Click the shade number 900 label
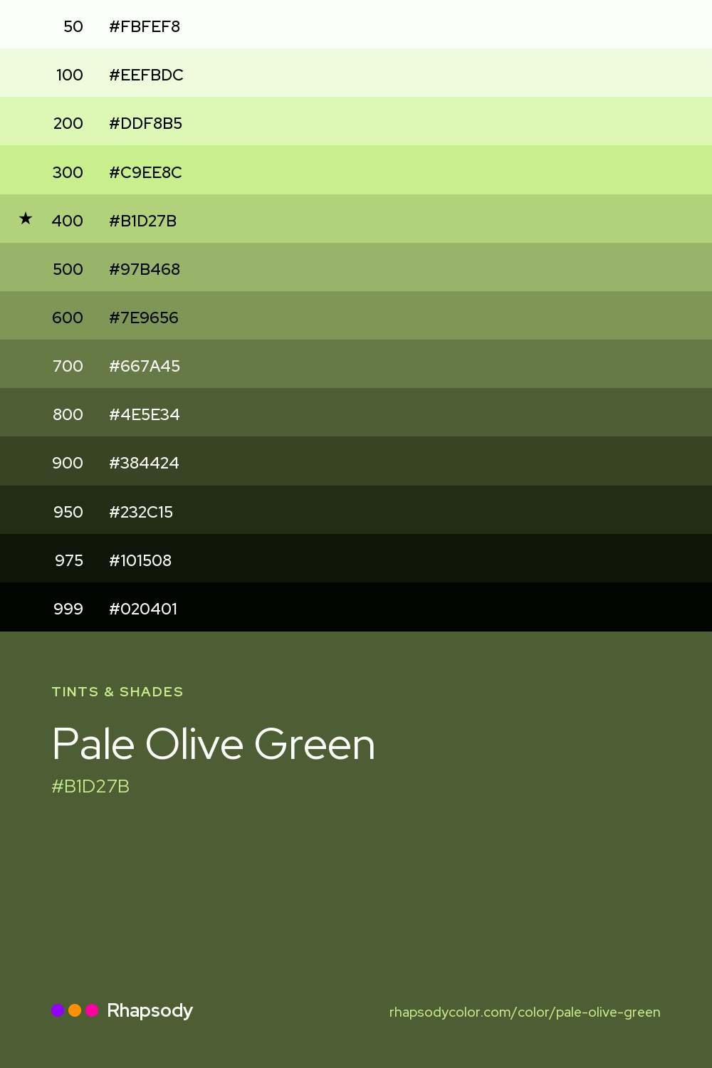The width and height of the screenshot is (712, 1068). coord(68,463)
